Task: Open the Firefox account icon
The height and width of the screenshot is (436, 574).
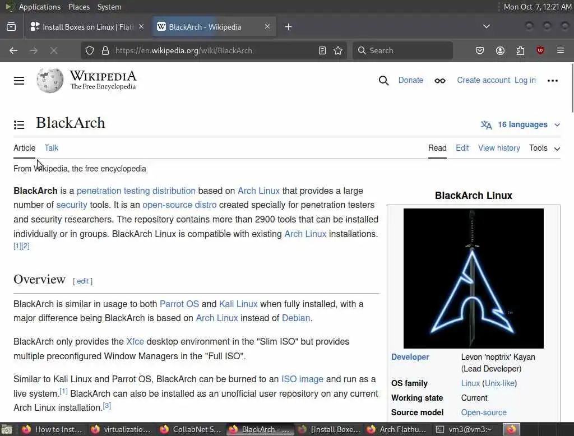Action: coord(500,50)
